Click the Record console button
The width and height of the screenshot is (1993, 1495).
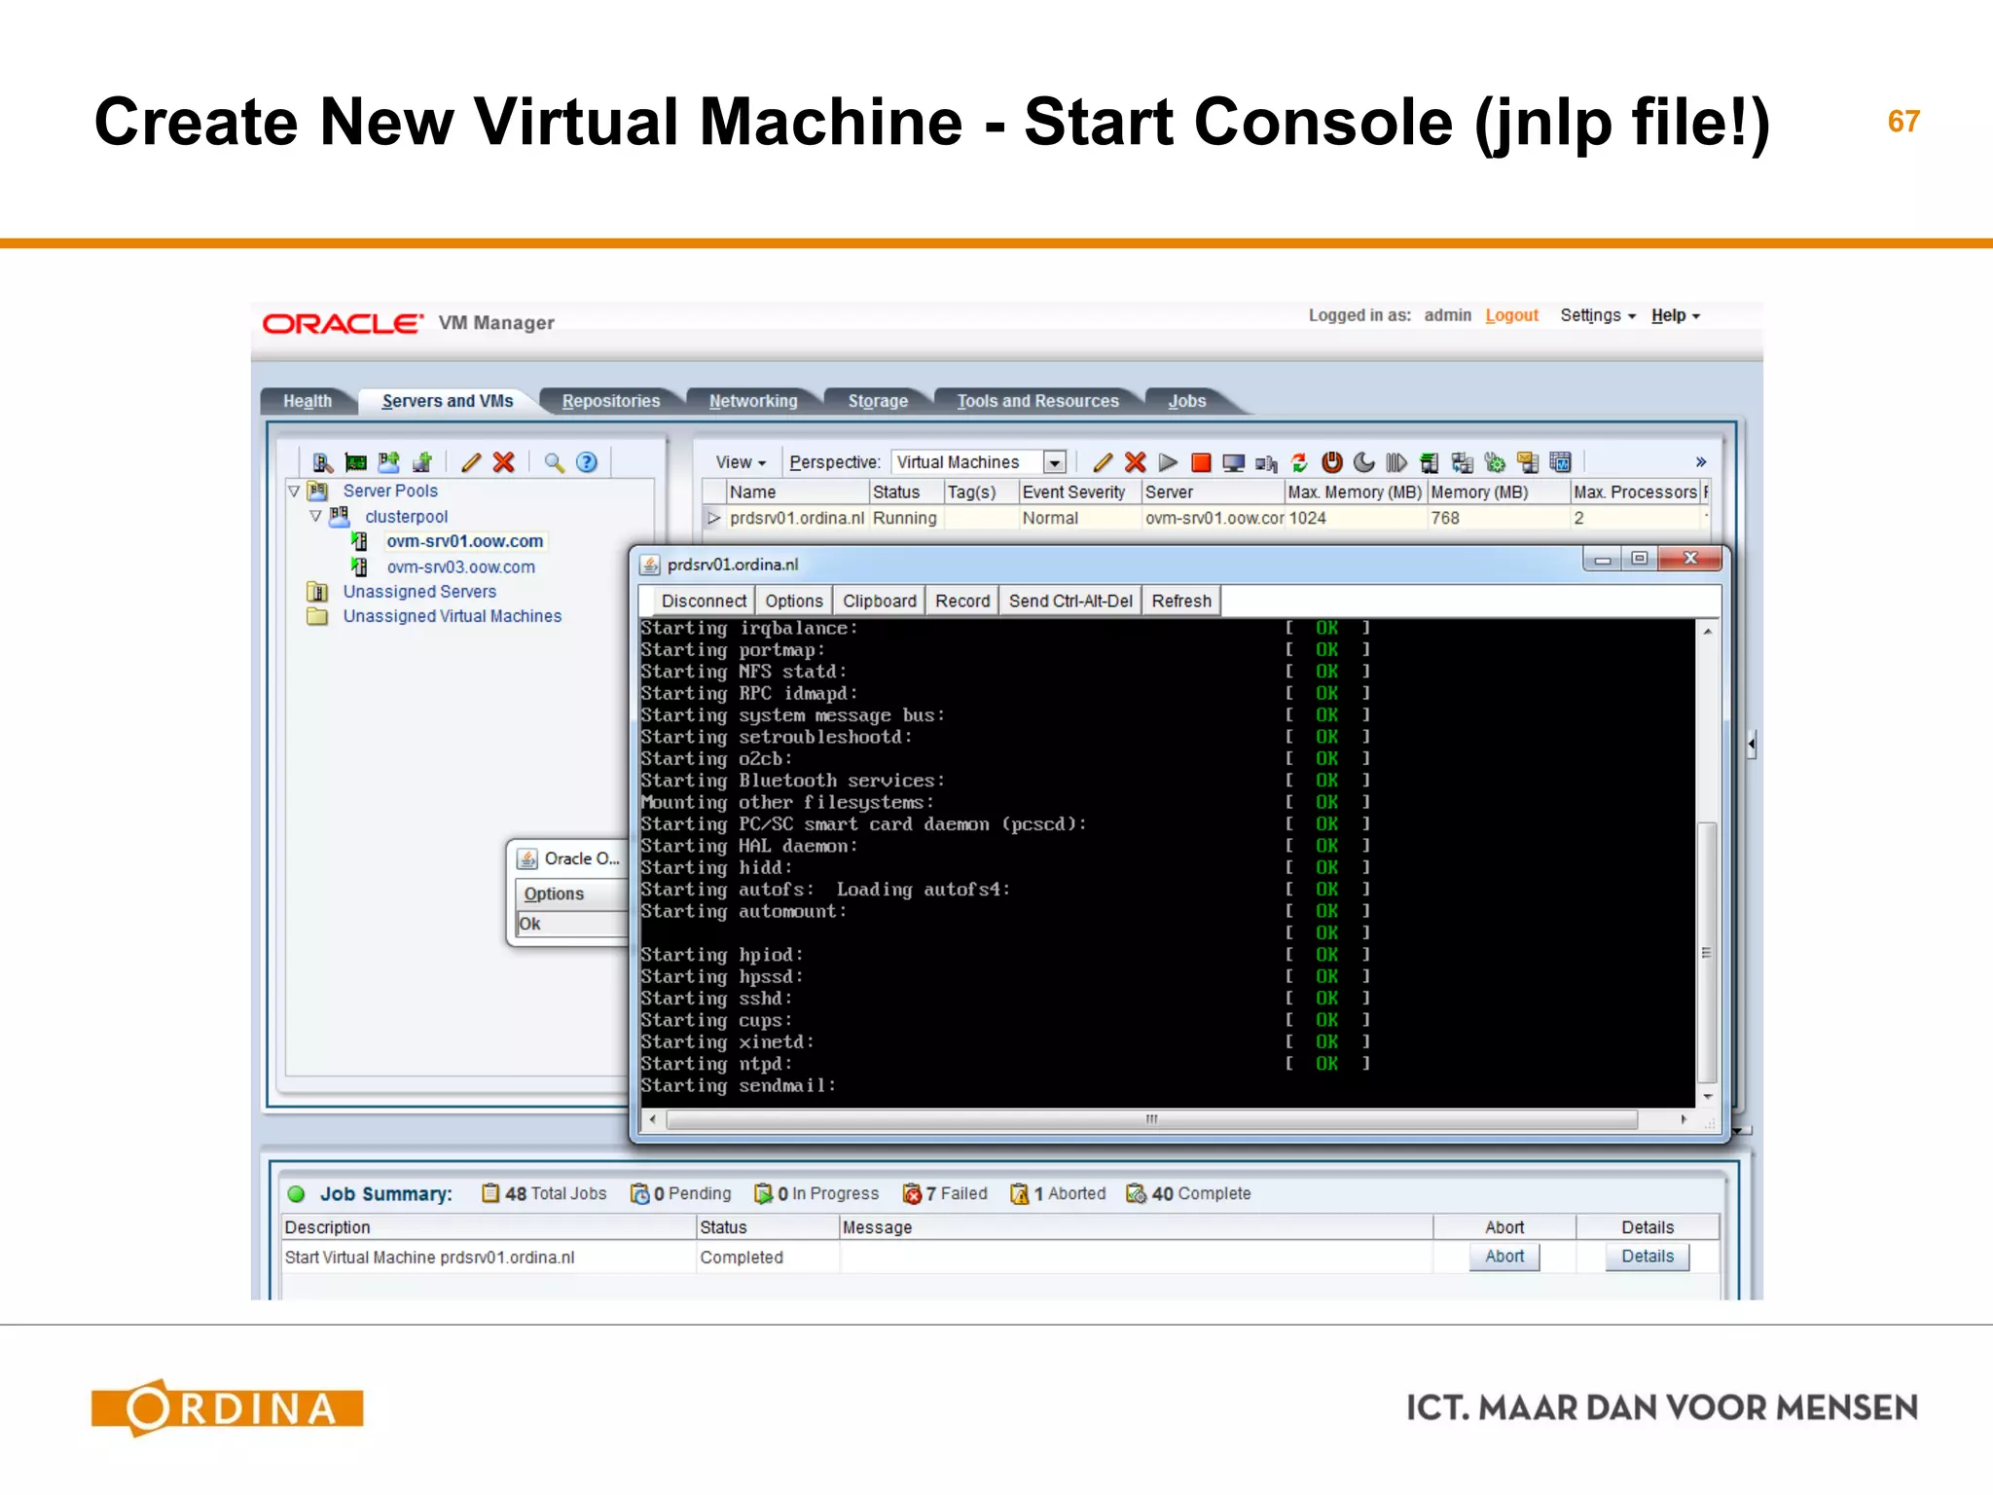tap(962, 601)
